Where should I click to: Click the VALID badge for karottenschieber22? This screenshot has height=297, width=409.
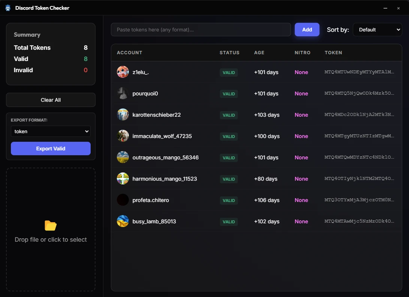click(229, 115)
